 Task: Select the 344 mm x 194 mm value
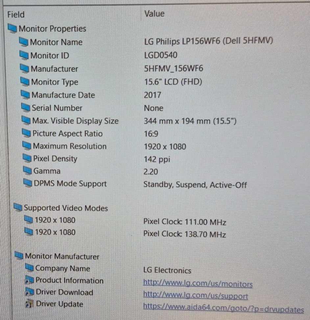(190, 121)
